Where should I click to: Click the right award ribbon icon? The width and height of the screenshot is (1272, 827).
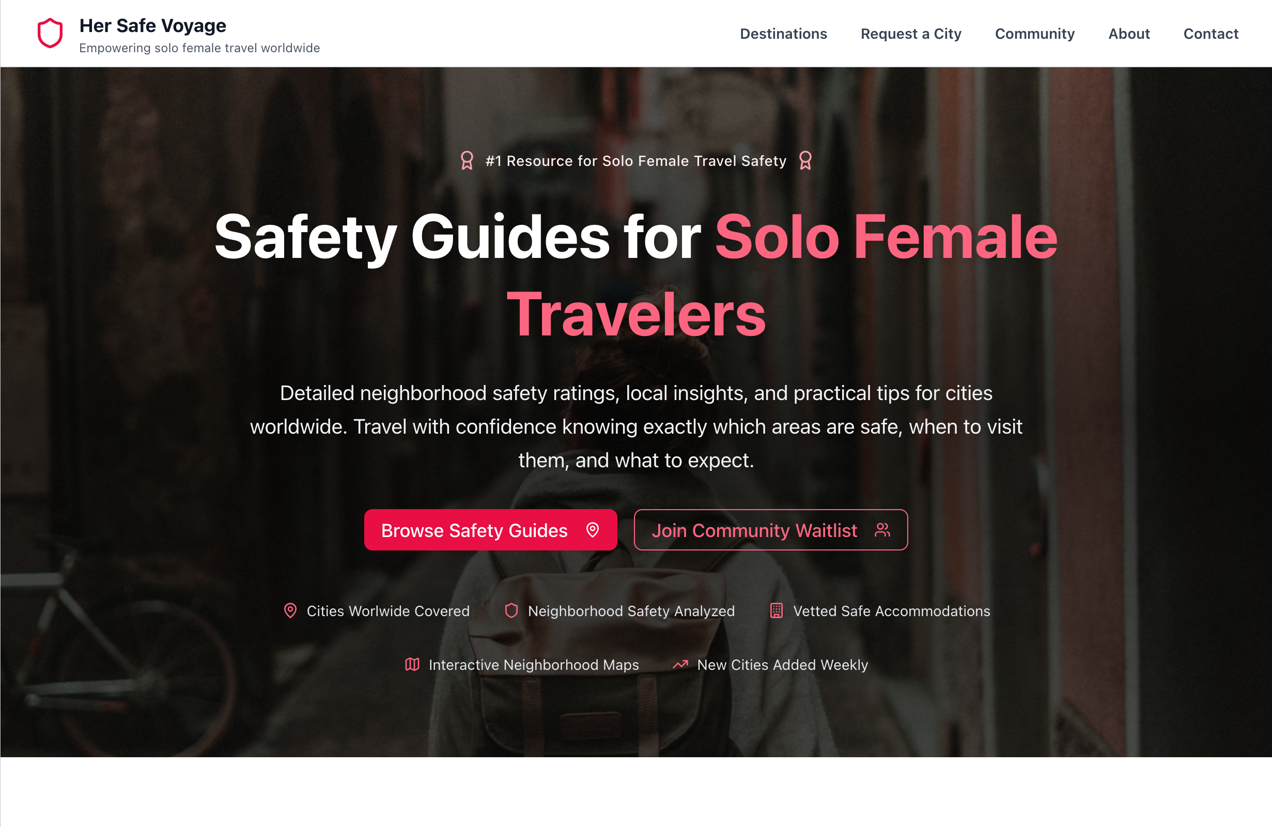point(805,160)
